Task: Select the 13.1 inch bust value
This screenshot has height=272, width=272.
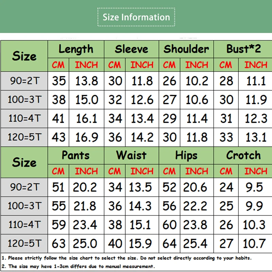Action: pos(256,137)
